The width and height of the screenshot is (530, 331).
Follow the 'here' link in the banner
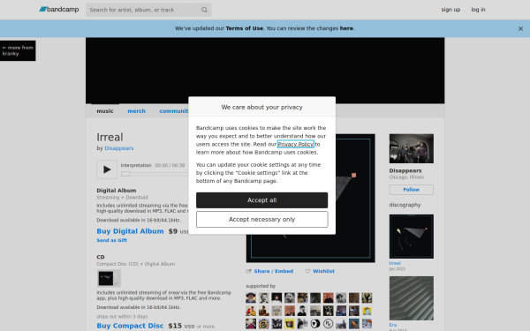[x=346, y=28]
